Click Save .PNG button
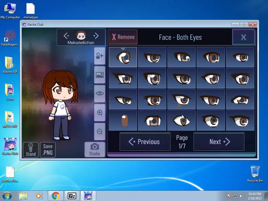268x201 pixels. [x=48, y=150]
